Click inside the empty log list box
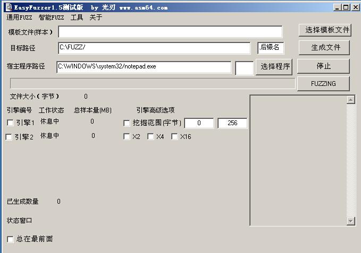The width and height of the screenshot is (361, 253). tap(298, 161)
